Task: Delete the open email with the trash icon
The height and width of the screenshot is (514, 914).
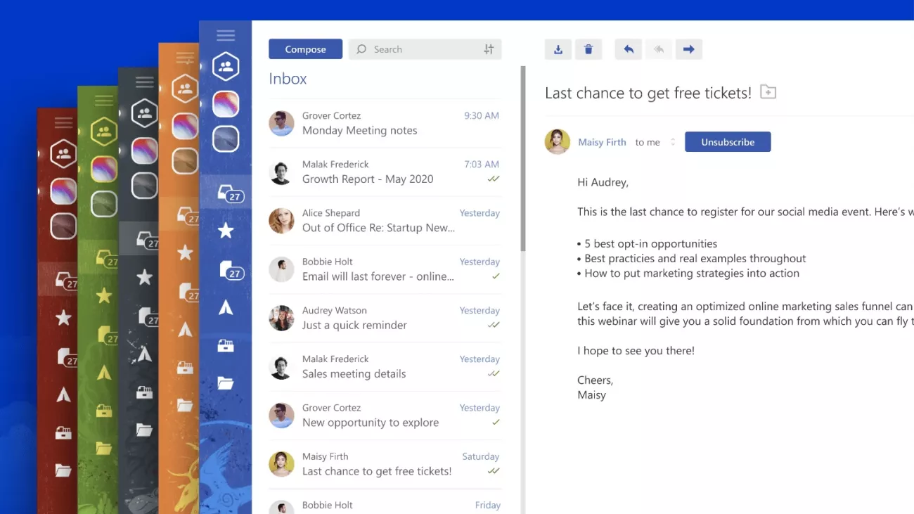Action: coord(588,49)
